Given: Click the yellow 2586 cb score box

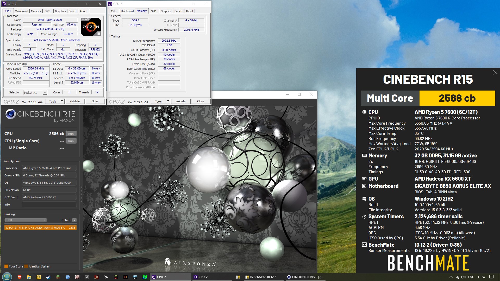Looking at the screenshot, I should (457, 98).
